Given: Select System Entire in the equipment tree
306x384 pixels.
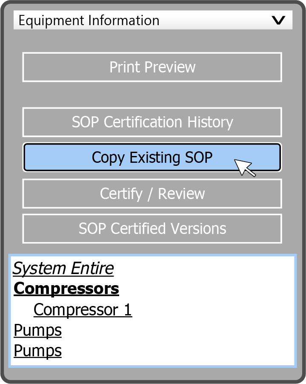Looking at the screenshot, I should pyautogui.click(x=63, y=269).
